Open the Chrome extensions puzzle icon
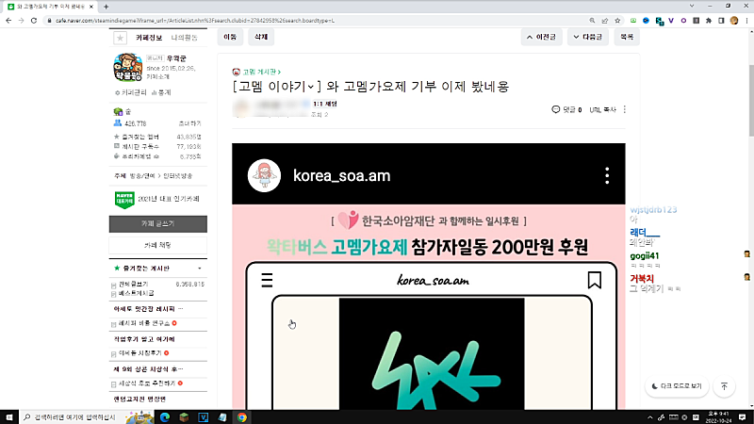The height and width of the screenshot is (424, 754). [709, 21]
